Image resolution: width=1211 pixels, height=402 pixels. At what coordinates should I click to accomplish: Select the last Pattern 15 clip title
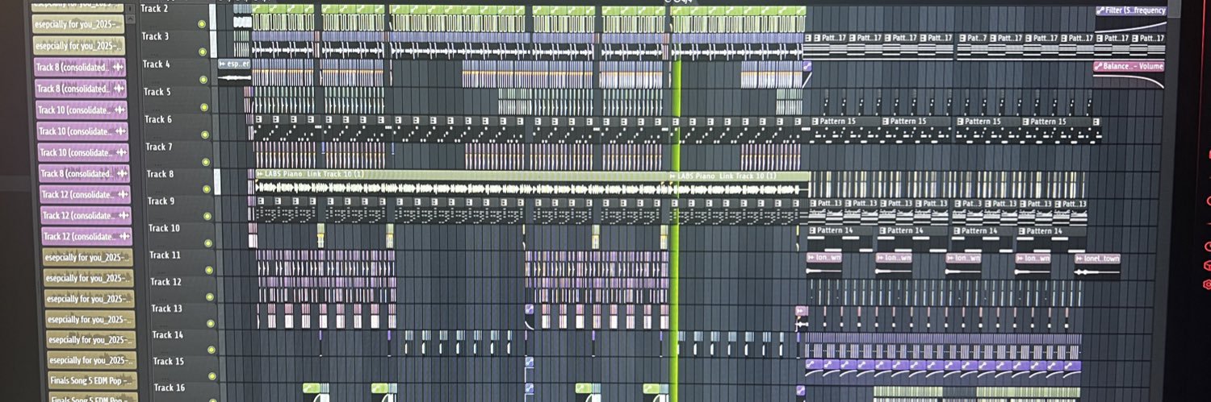pos(1047,122)
